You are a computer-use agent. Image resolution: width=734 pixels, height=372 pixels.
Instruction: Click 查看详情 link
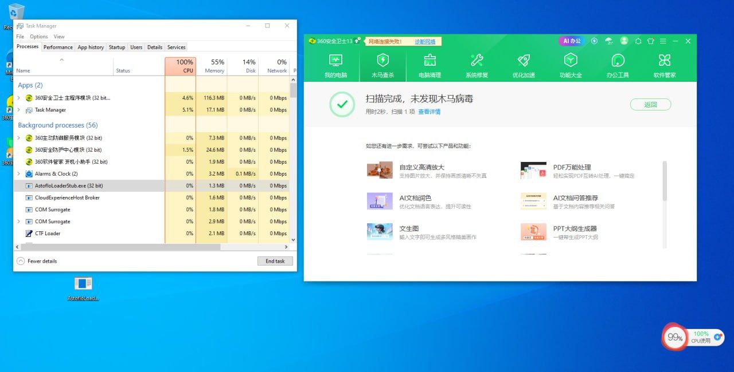(429, 112)
